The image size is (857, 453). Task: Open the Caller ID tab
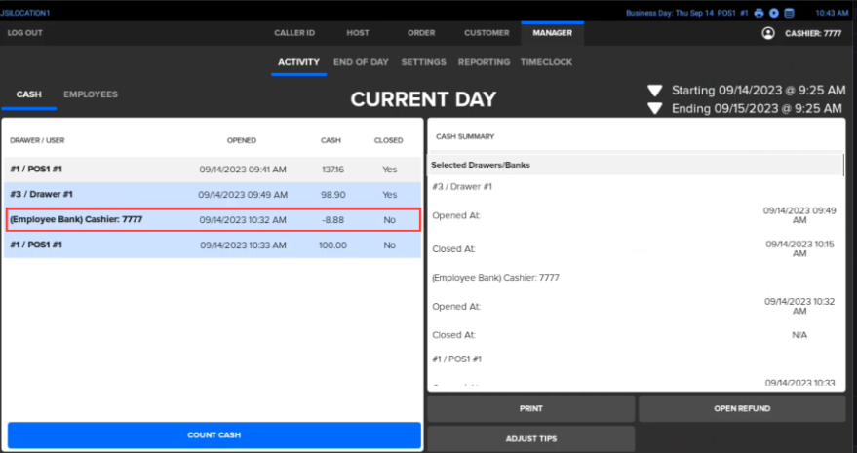298,33
